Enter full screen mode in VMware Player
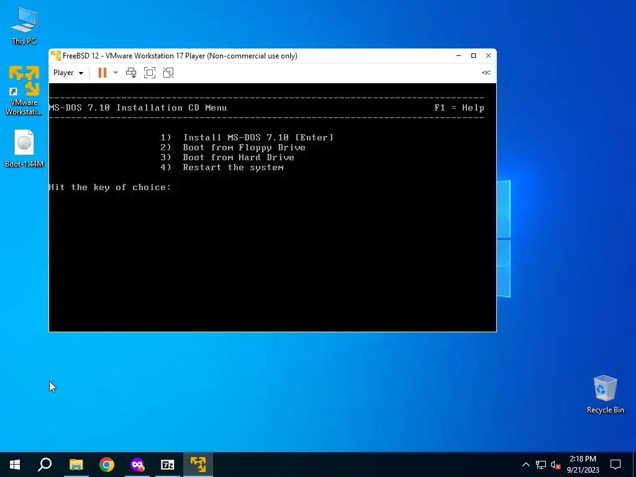Screen dimensions: 636x477 pyautogui.click(x=150, y=73)
